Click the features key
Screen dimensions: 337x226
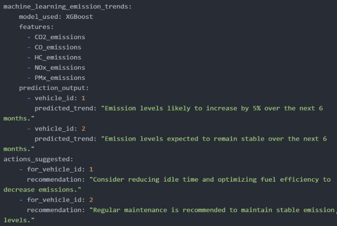(x=36, y=27)
